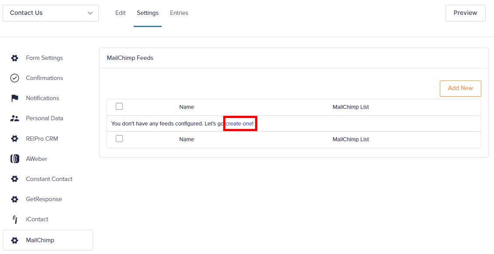Click the AWeber logo icon
Image resolution: width=494 pixels, height=254 pixels.
14,159
